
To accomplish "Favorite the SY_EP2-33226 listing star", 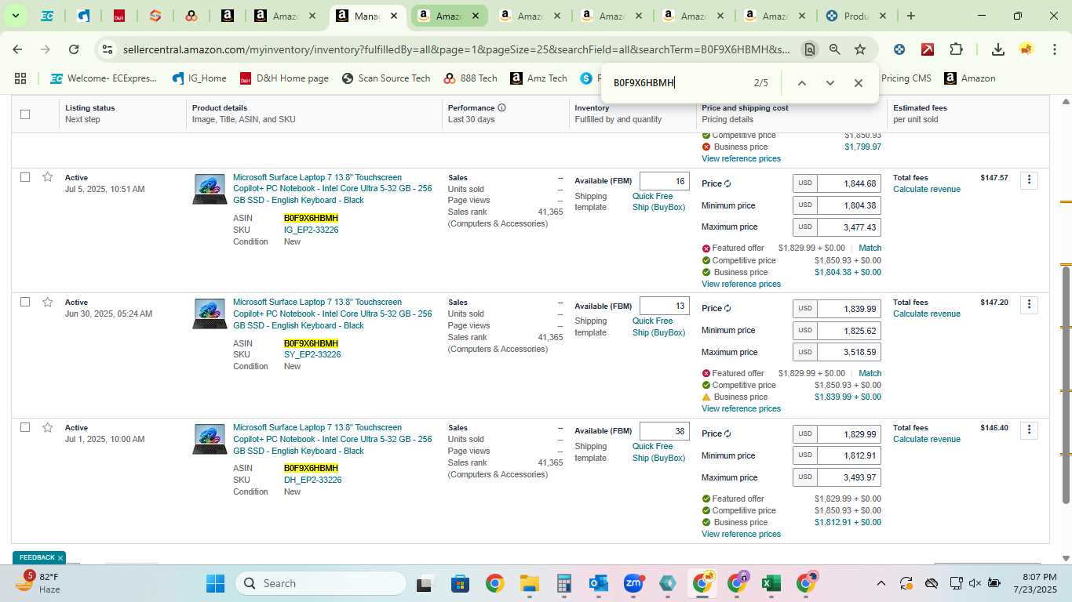I will 48,302.
